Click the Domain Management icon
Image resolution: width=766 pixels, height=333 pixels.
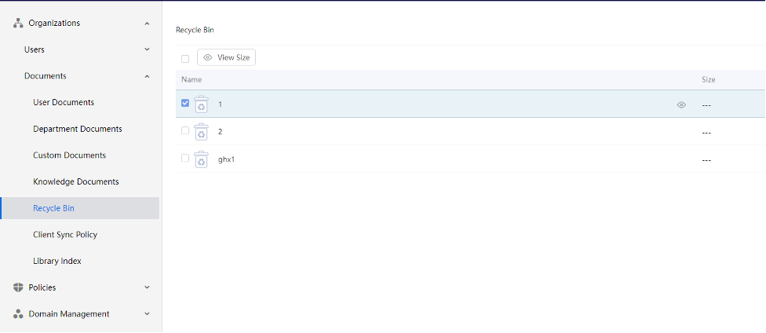(18, 314)
